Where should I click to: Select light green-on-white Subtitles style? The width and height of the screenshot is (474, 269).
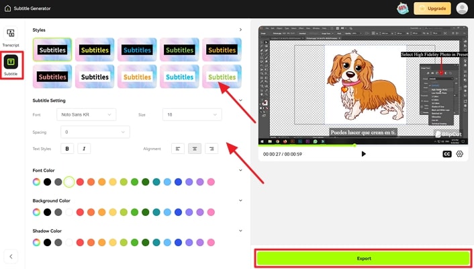click(222, 77)
